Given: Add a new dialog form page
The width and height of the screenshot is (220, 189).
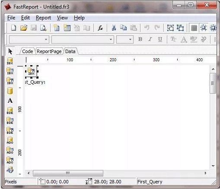Looking at the screenshot, I should 67,28.
